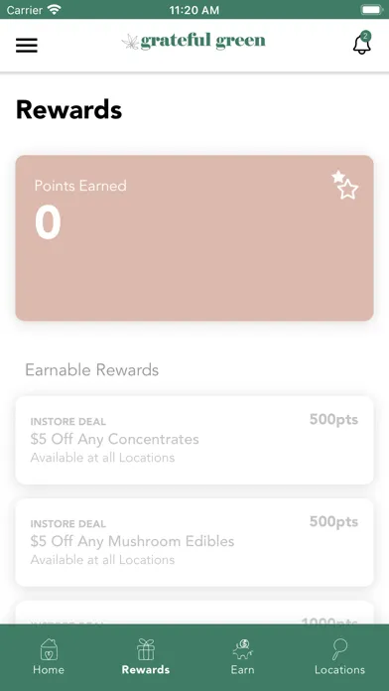The width and height of the screenshot is (389, 691).
Task: Open $5 Off Any Mushroom Edibles reward
Action: click(194, 542)
